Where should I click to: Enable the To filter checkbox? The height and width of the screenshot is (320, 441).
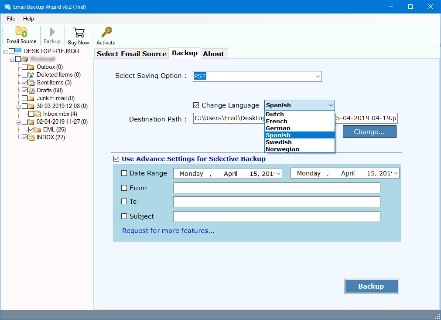[x=124, y=201]
